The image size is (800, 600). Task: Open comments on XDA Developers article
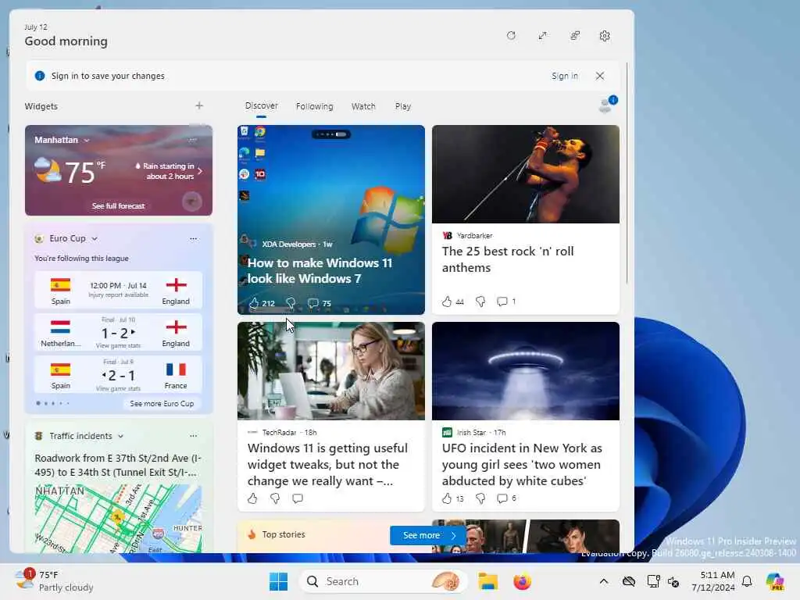coord(312,304)
